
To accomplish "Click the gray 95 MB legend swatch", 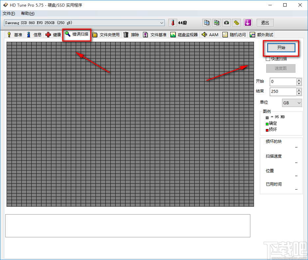I will pyautogui.click(x=267, y=118).
